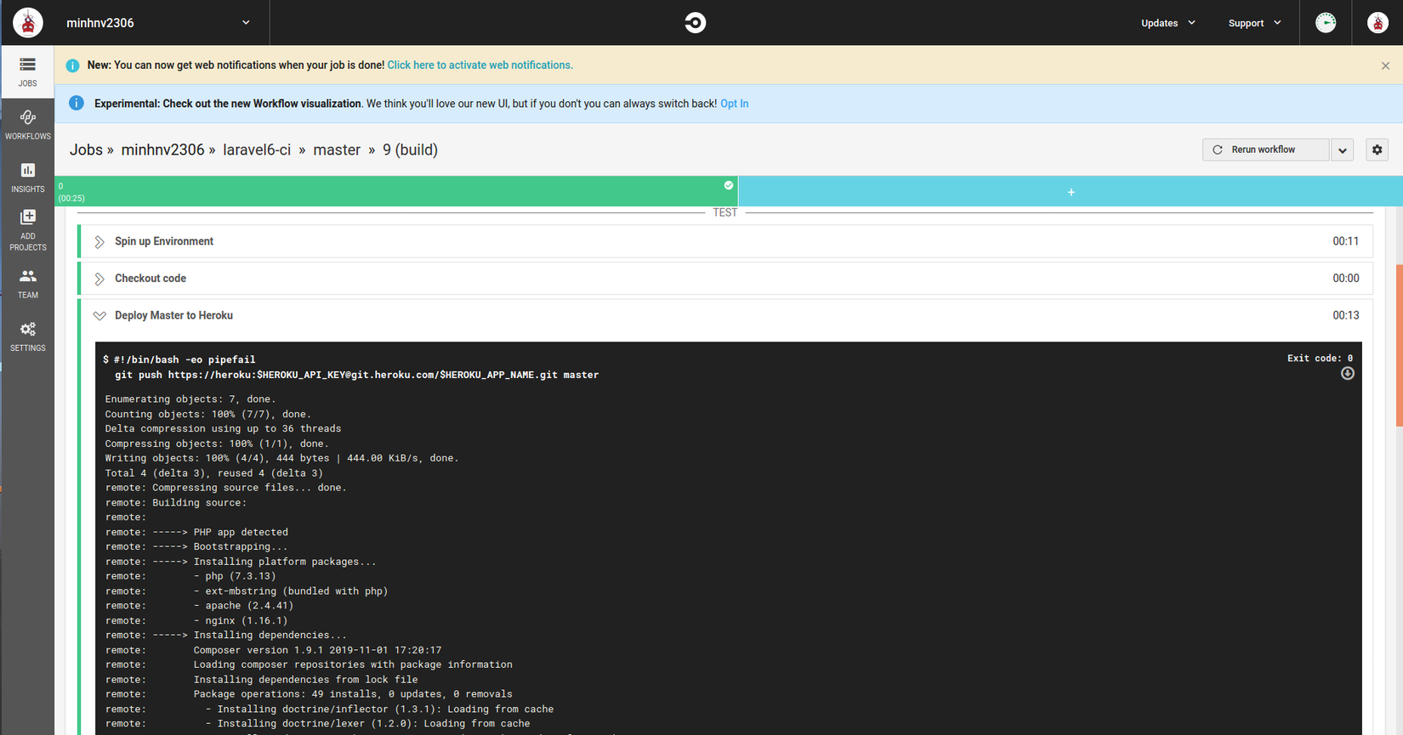Click the CircleCI logo in header
Viewport: 1403px width, 735px height.
[x=695, y=23]
